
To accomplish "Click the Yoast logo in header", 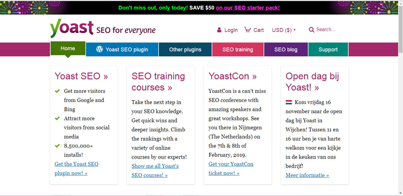I will [x=72, y=29].
